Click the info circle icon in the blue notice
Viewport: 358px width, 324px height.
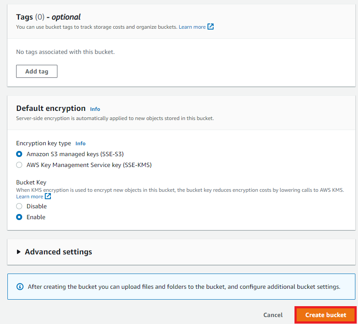[x=20, y=287]
